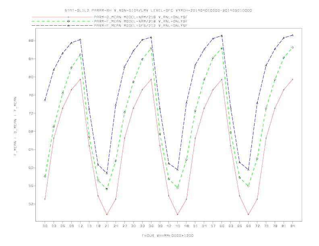Click the x-axis tick label 36
319x246 pixels.
click(151, 226)
